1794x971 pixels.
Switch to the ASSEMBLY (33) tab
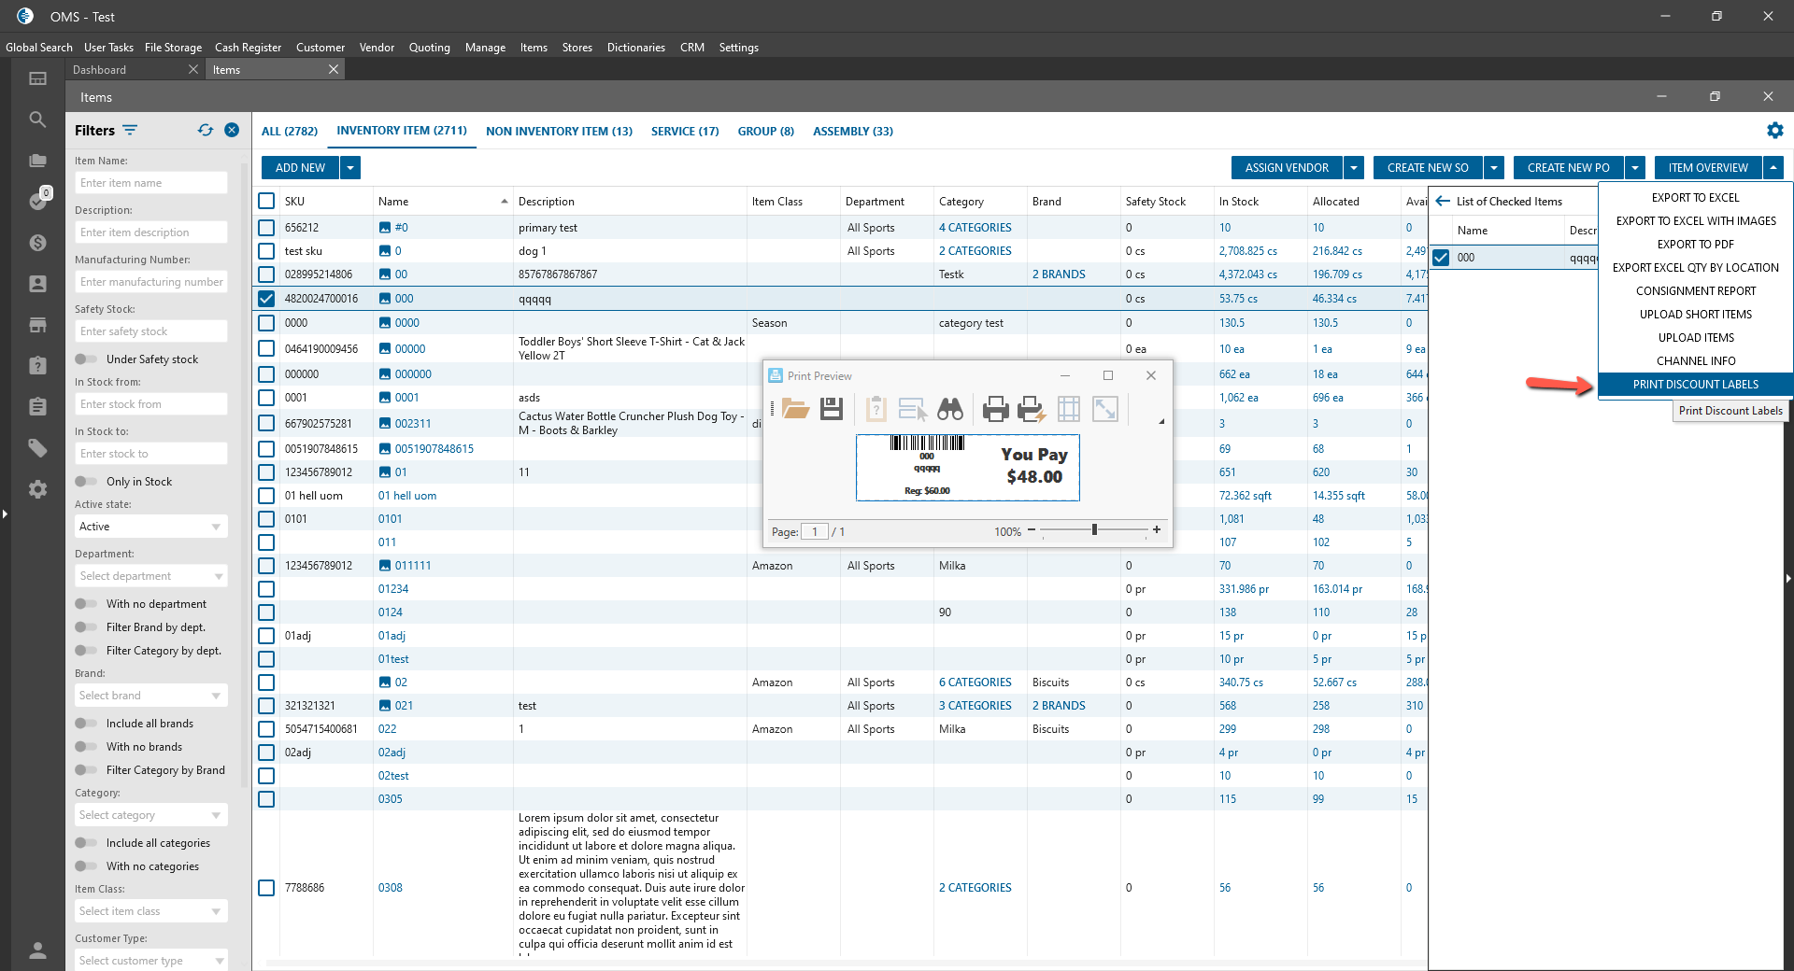[x=852, y=132]
